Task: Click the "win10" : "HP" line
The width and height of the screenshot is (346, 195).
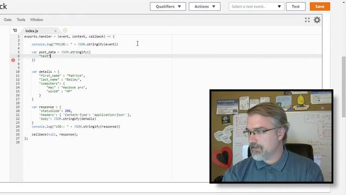Action: click(x=59, y=92)
